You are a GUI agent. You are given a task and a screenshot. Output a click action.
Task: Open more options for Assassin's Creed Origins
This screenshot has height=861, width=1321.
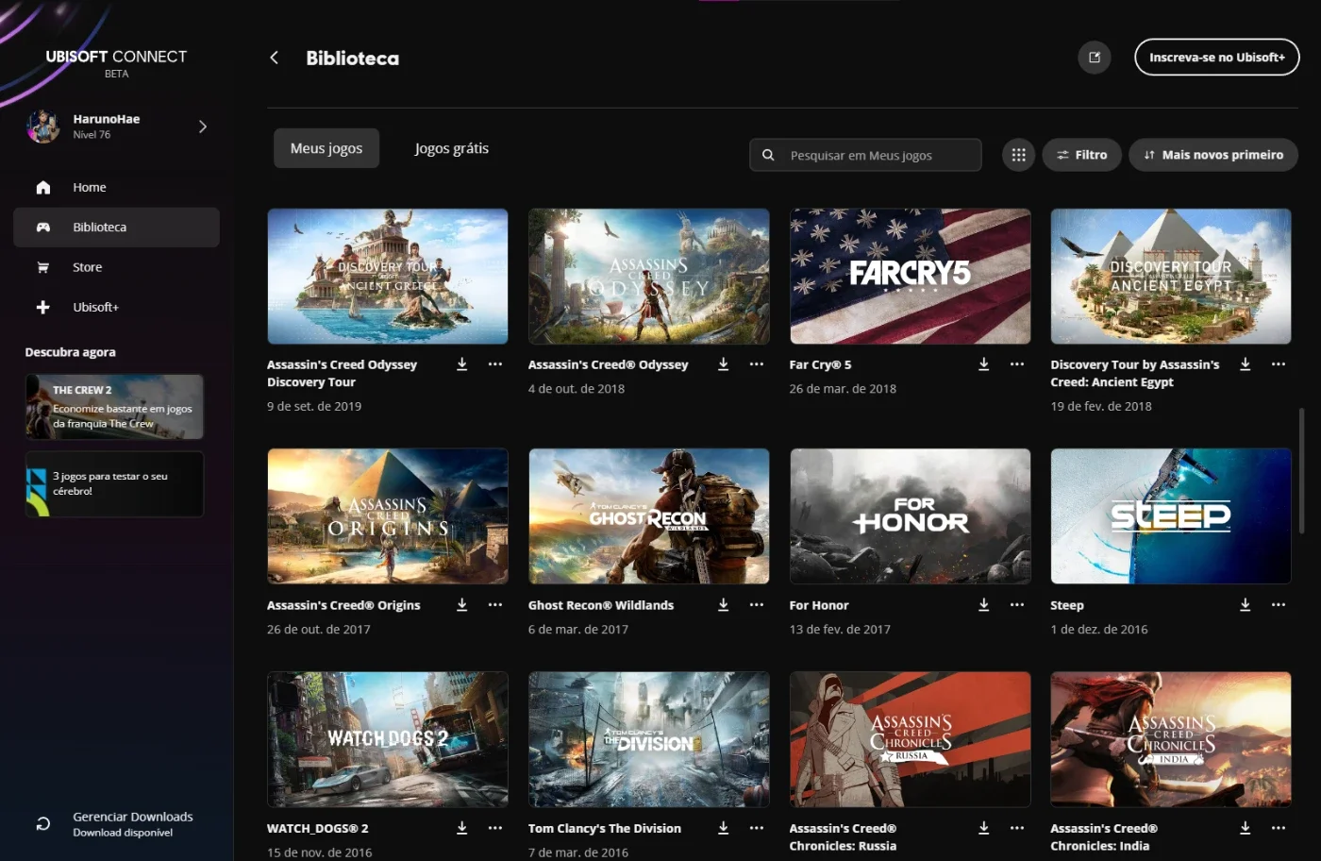pos(495,605)
